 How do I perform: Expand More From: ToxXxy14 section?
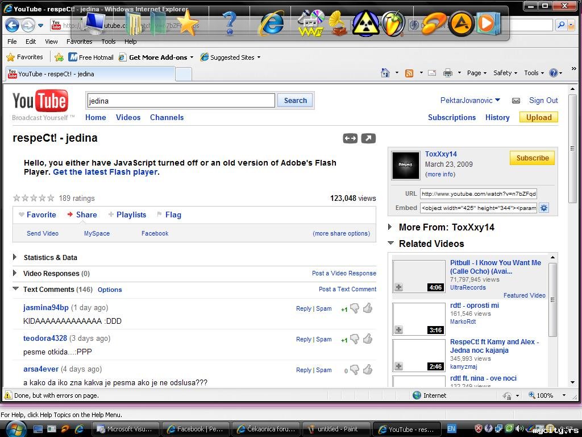tap(390, 226)
